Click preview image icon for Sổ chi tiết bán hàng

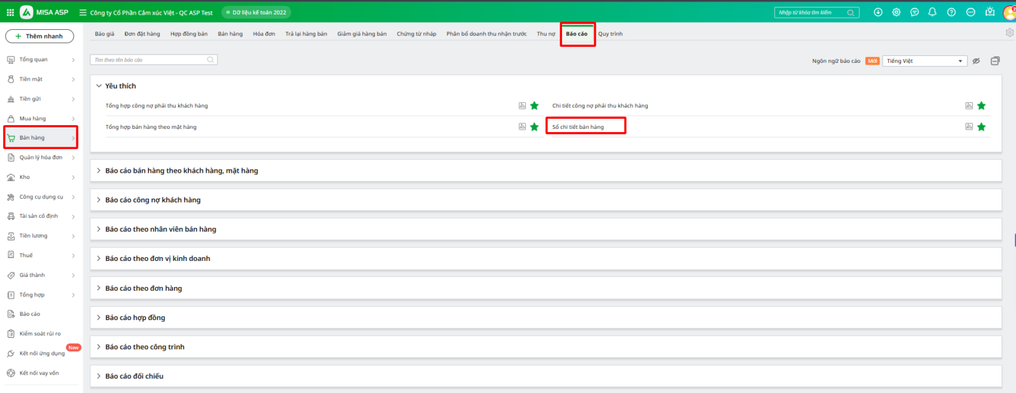(x=968, y=127)
